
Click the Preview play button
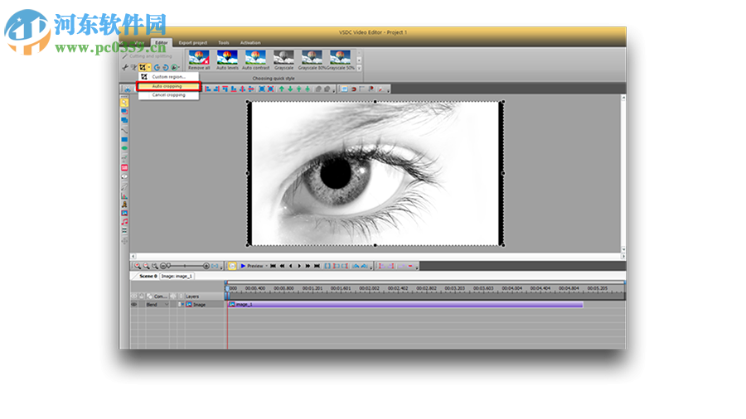click(252, 266)
